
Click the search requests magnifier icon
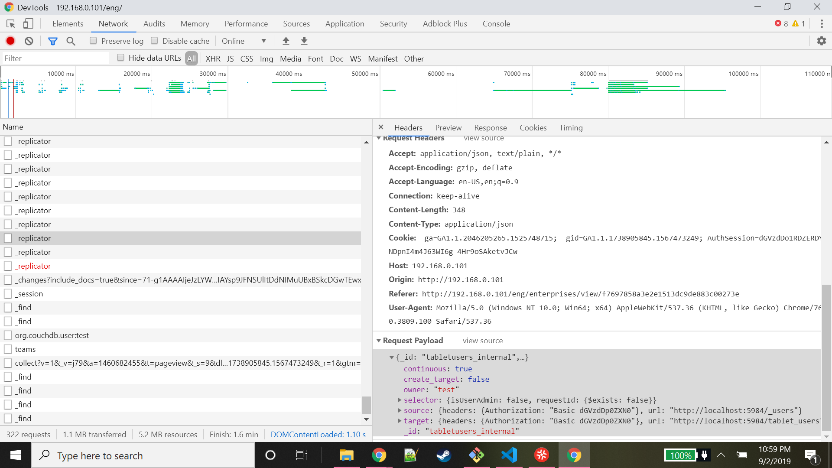[71, 40]
